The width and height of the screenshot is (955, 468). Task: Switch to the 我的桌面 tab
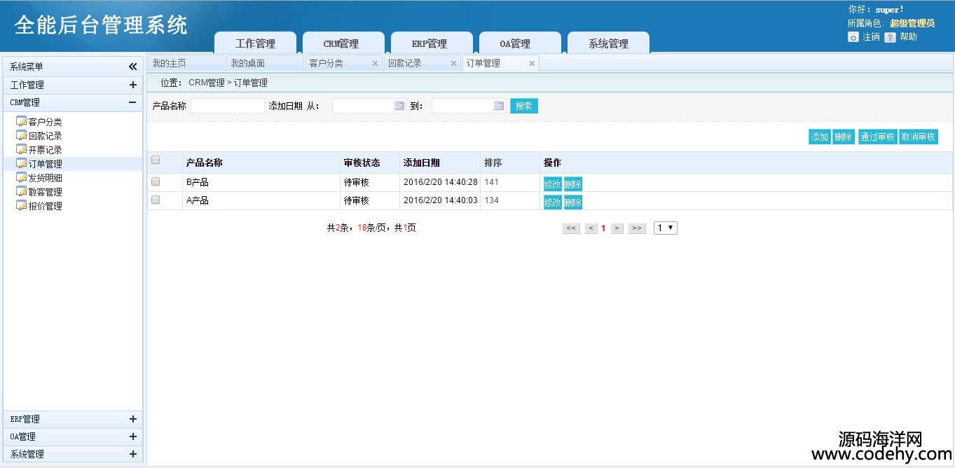(x=265, y=63)
